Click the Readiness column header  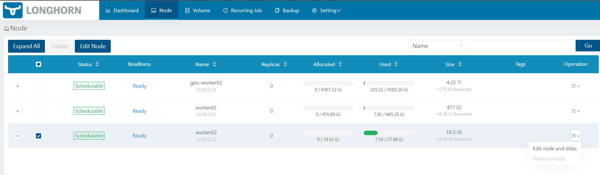(x=139, y=64)
